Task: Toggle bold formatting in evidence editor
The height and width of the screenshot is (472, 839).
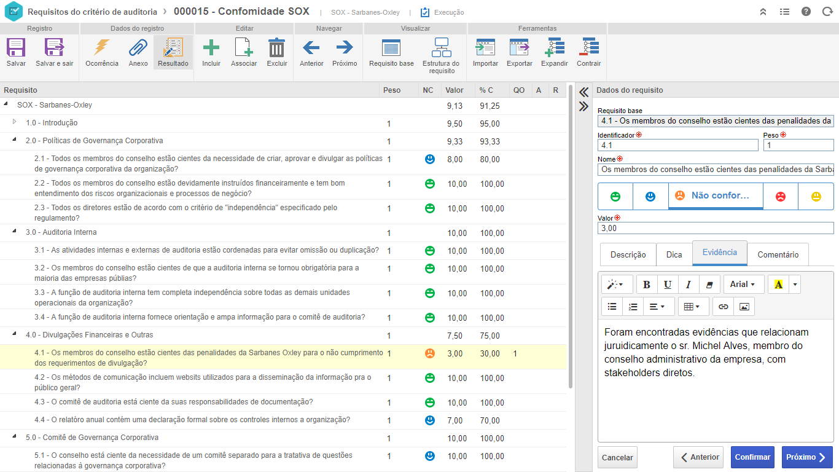Action: click(647, 285)
